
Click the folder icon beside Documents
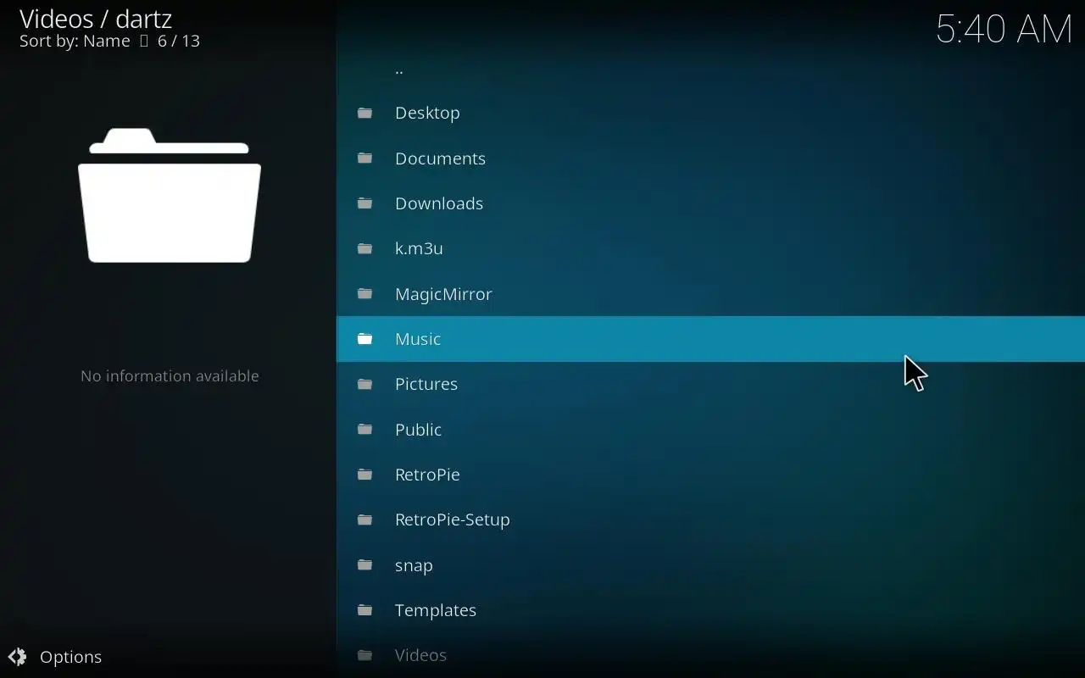coord(365,158)
